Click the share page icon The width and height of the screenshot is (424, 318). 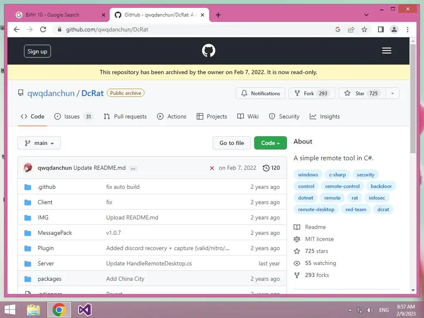[351, 29]
